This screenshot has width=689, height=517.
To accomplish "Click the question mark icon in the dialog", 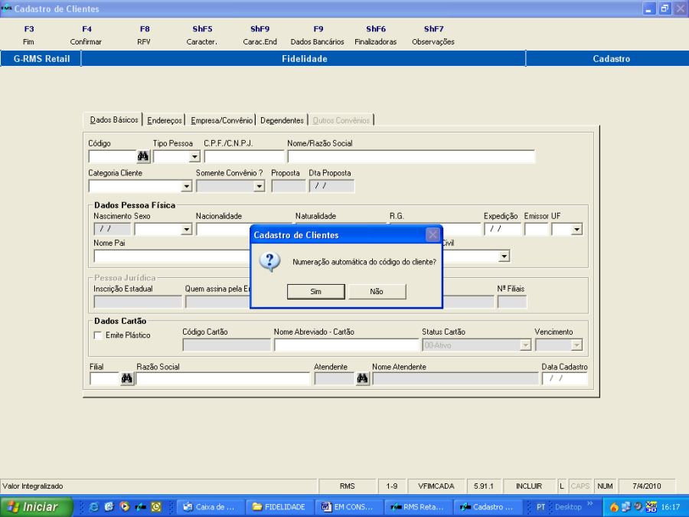I will pos(269,262).
